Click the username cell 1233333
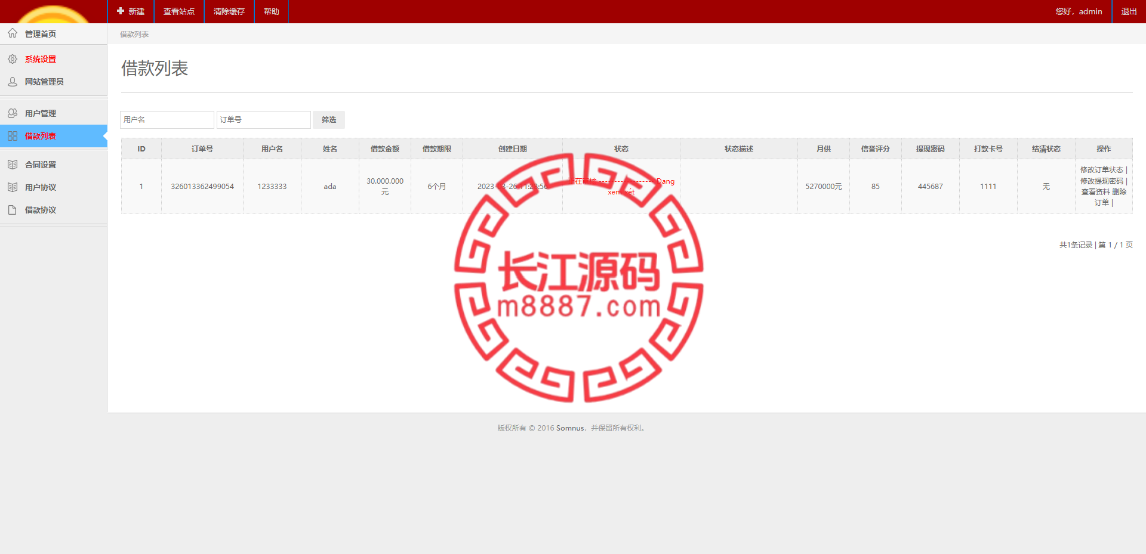The height and width of the screenshot is (554, 1146). [x=272, y=186]
